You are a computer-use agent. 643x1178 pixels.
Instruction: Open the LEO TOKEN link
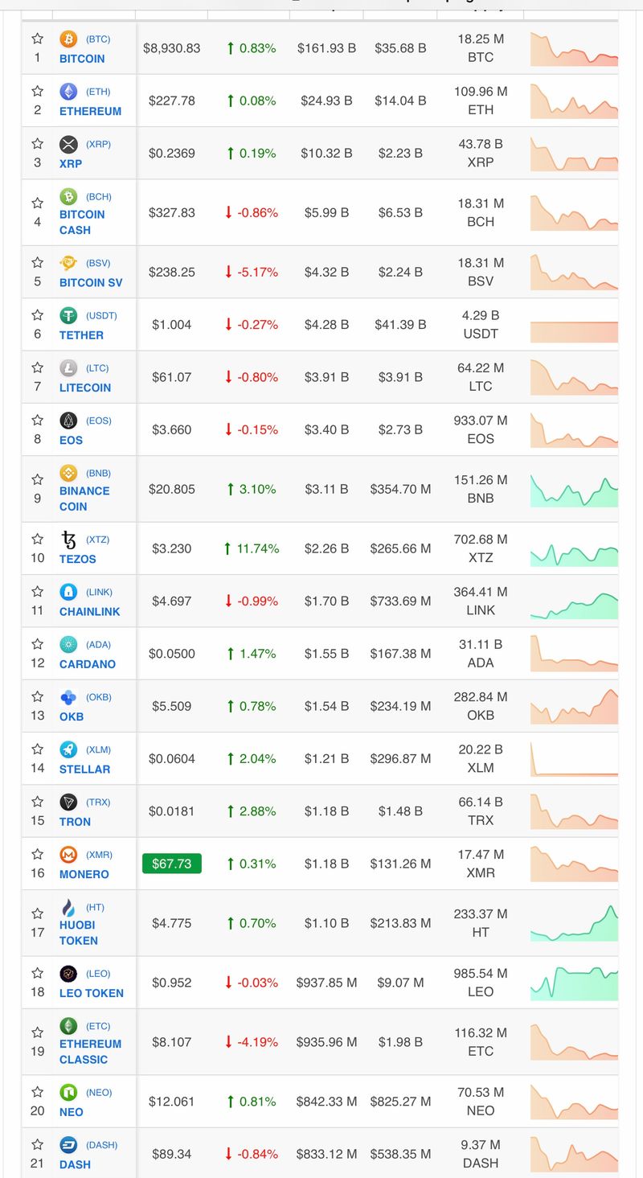91,993
